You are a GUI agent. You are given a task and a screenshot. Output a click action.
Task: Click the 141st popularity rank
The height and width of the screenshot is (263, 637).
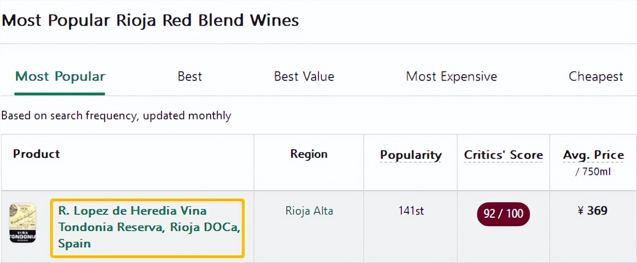[411, 211]
